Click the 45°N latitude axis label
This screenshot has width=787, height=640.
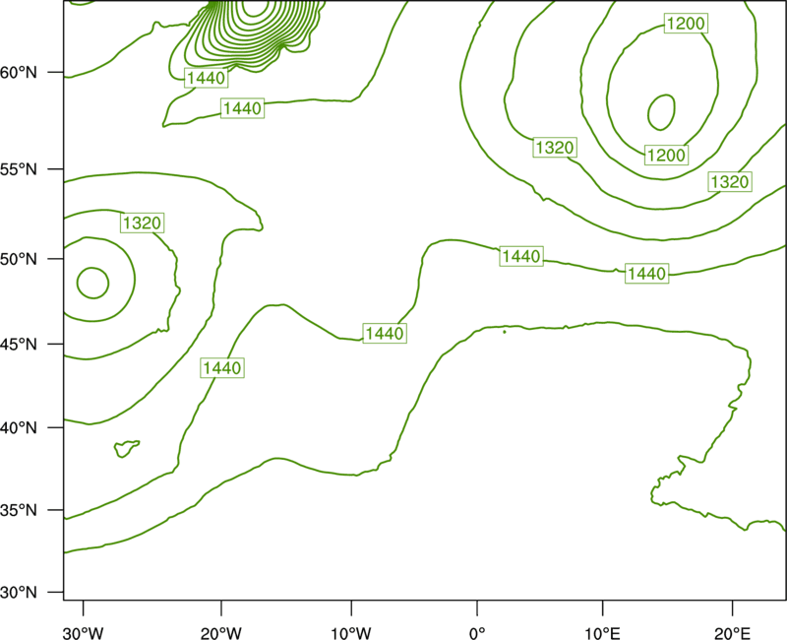[19, 344]
